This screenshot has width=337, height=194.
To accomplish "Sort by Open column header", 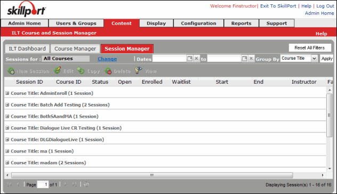I will tap(125, 82).
